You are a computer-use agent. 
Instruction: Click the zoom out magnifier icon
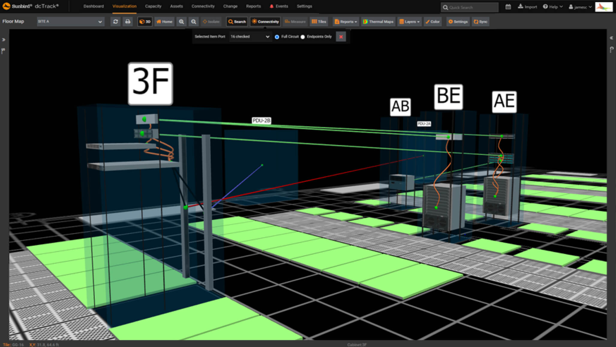click(x=194, y=22)
